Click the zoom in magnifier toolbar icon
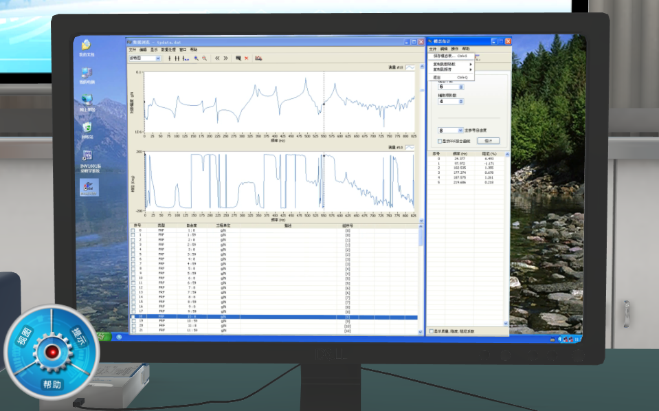Screen dimensions: 659x411 [196, 58]
